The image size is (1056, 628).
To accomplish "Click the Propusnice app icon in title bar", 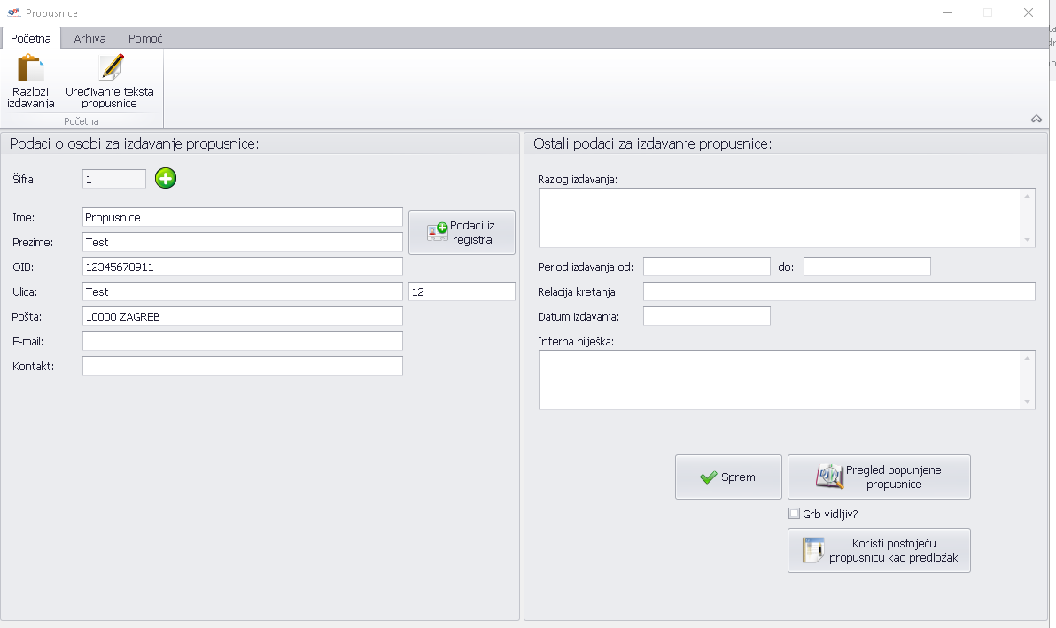I will coord(13,13).
